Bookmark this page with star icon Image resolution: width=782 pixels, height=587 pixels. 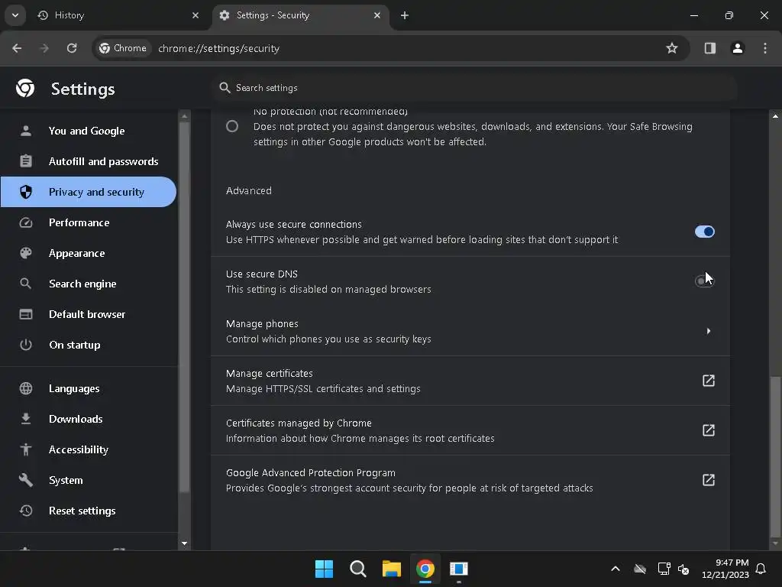pyautogui.click(x=672, y=48)
